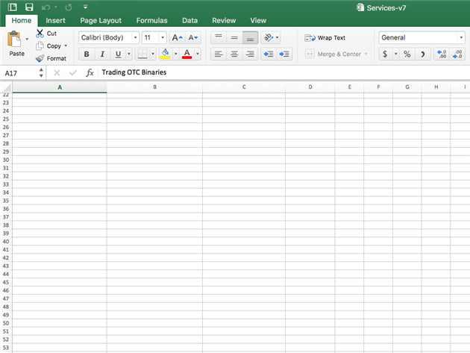
Task: Open the Page Layout tab
Action: tap(100, 21)
